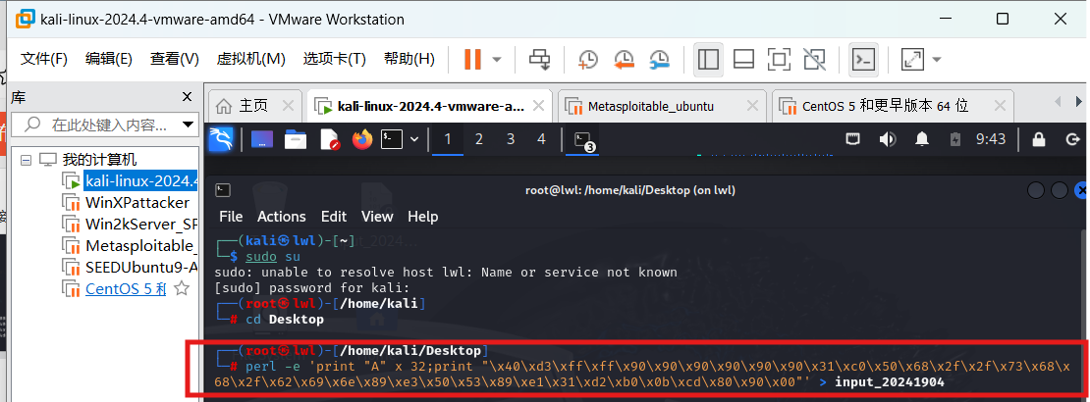The image size is (1090, 402).
Task: Toggle favorite star next to CentOS 5
Action: coord(181,288)
